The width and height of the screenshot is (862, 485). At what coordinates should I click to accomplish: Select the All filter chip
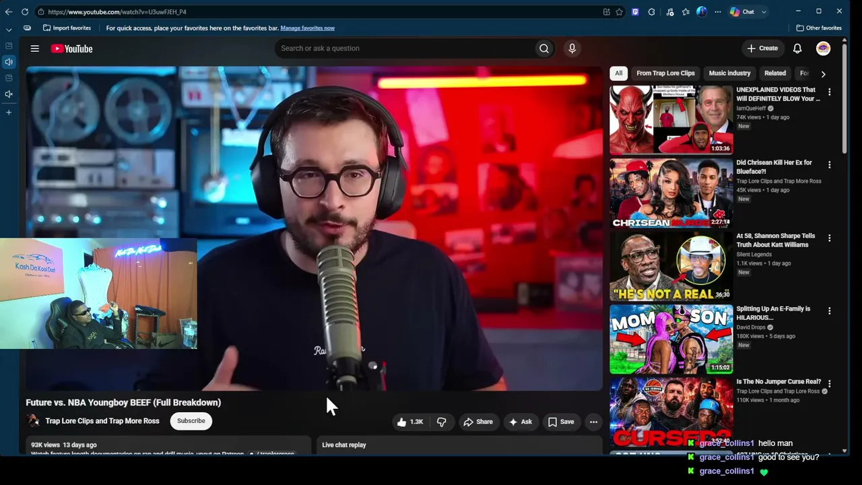pos(618,73)
